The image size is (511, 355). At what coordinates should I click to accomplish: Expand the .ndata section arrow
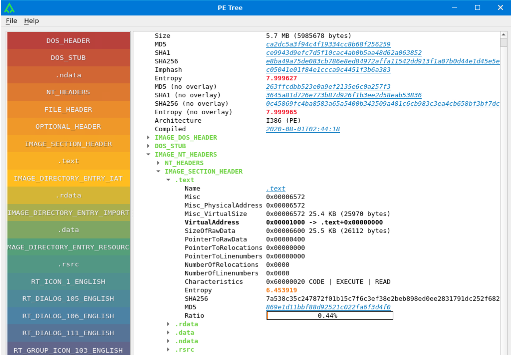click(x=168, y=341)
